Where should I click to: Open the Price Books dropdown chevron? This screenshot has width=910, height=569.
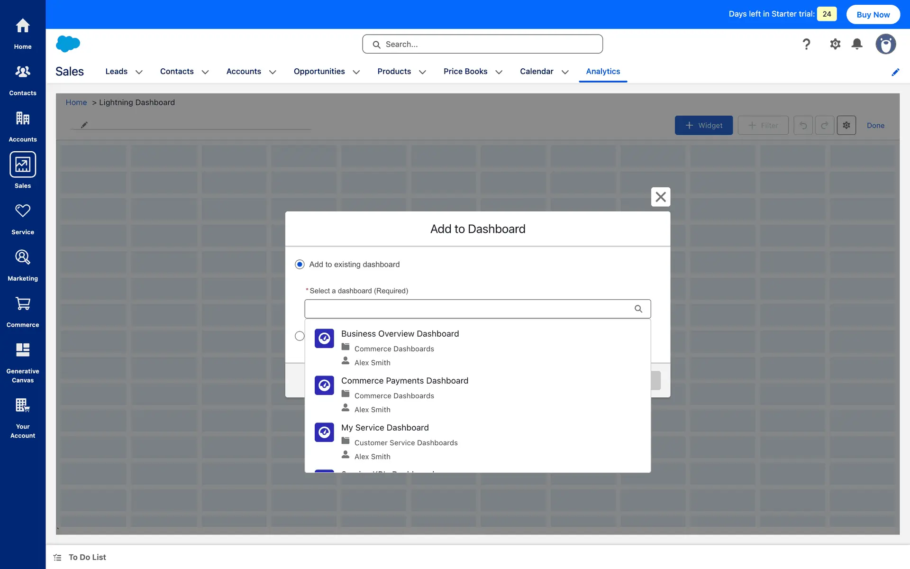click(499, 72)
